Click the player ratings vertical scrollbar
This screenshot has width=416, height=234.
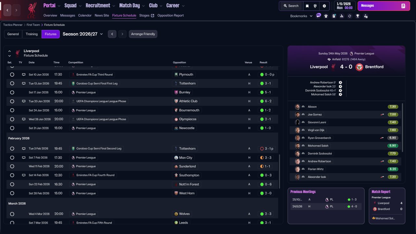coord(403,127)
